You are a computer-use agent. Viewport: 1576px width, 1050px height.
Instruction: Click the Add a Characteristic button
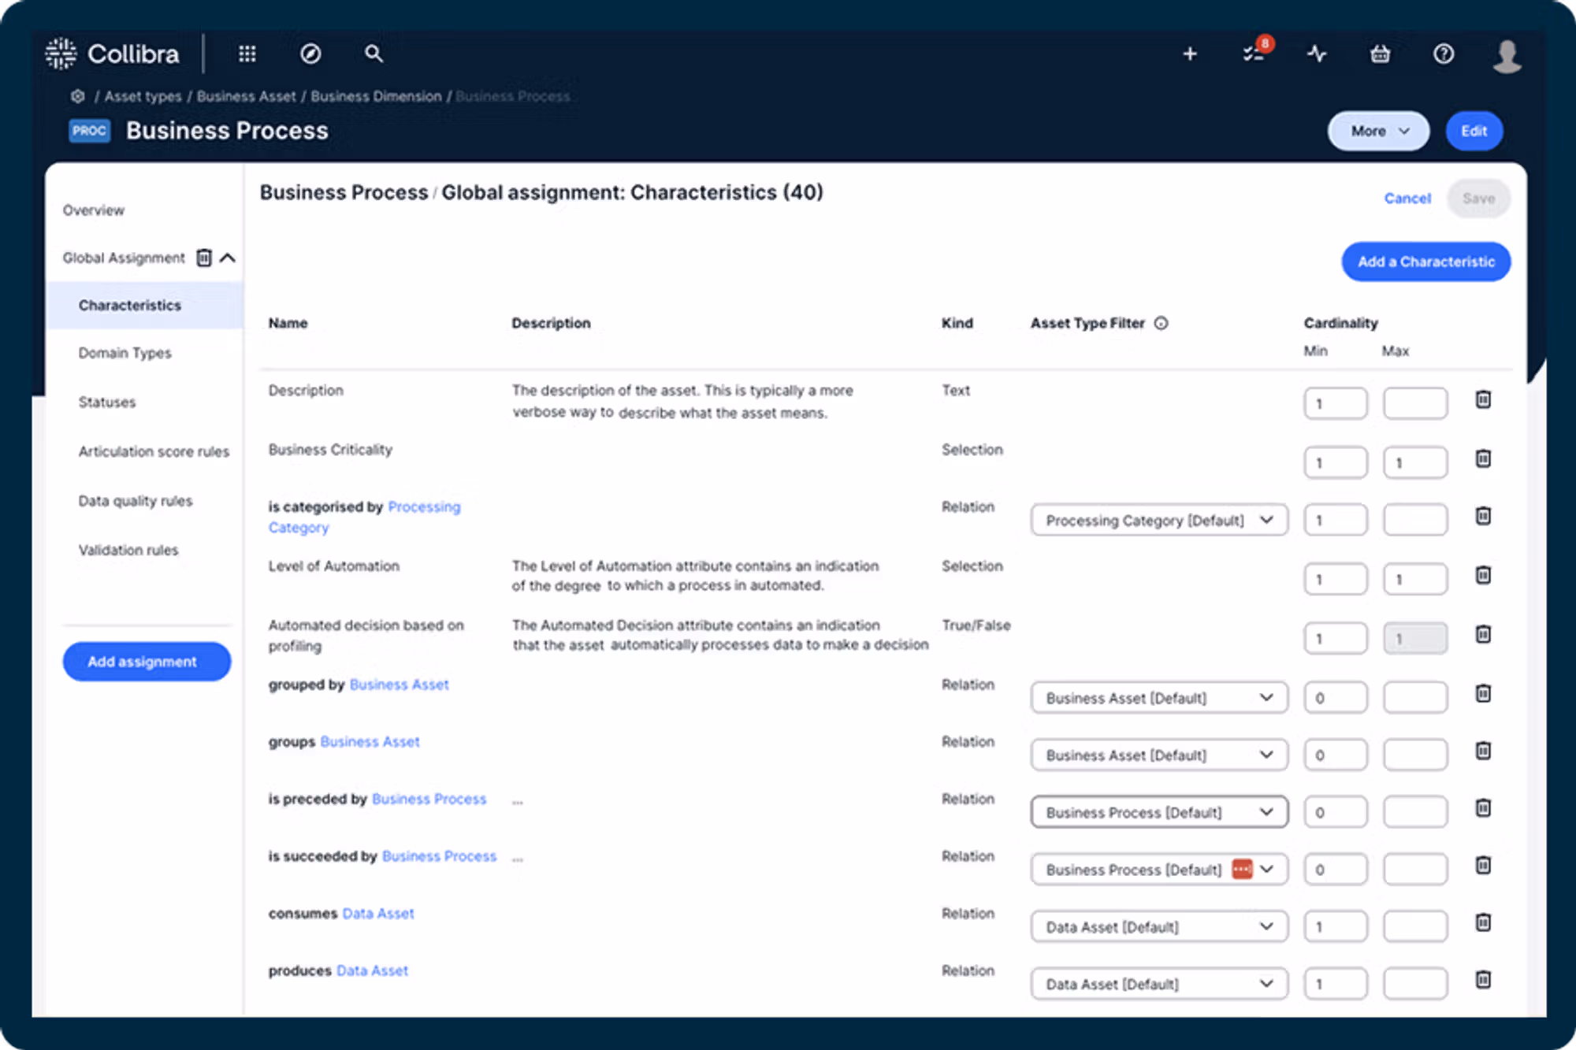1425,262
